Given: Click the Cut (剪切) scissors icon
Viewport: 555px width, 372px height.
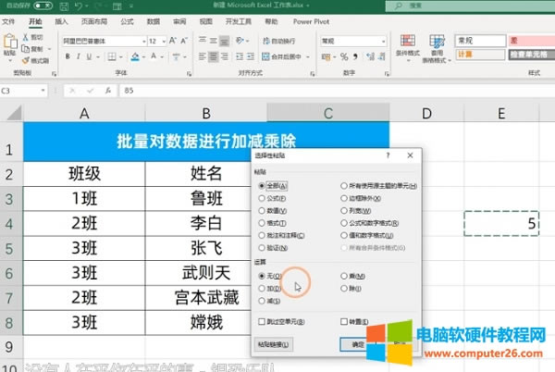Looking at the screenshot, I should (x=24, y=38).
